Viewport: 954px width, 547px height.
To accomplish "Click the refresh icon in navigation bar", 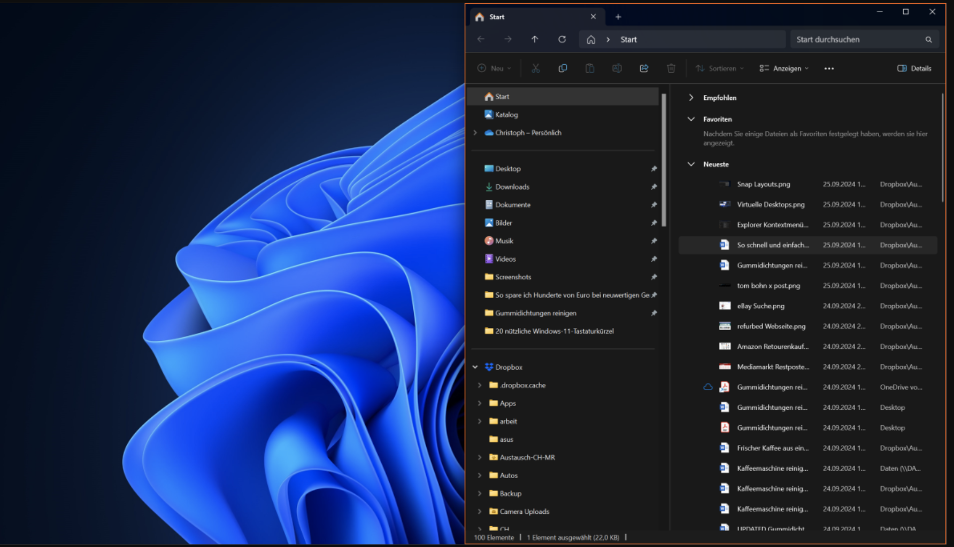I will (x=562, y=39).
